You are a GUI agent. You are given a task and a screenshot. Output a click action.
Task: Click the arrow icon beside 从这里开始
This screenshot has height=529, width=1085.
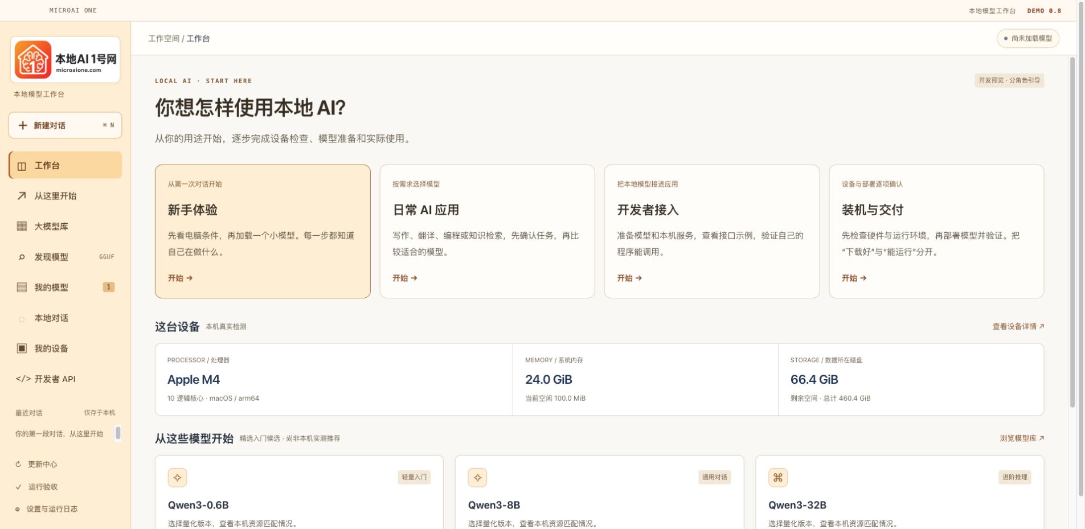click(x=22, y=196)
